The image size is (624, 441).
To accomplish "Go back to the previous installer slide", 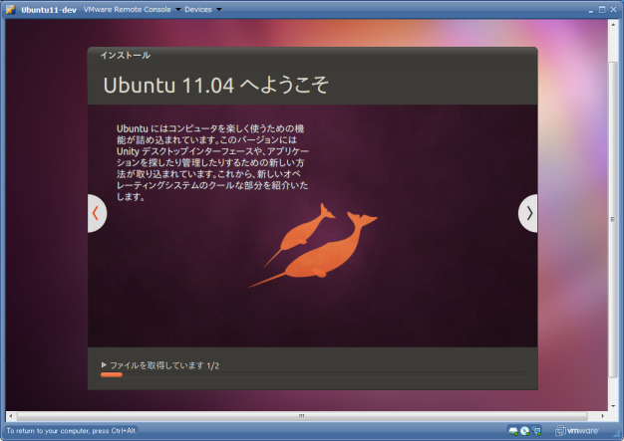I will click(x=97, y=213).
